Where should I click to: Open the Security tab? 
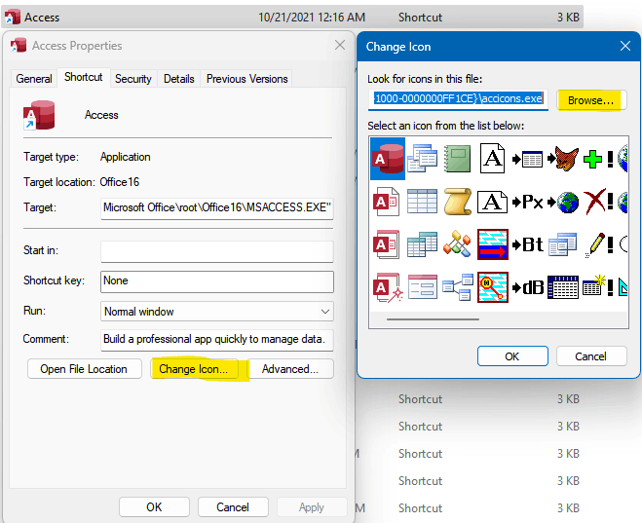(x=133, y=79)
